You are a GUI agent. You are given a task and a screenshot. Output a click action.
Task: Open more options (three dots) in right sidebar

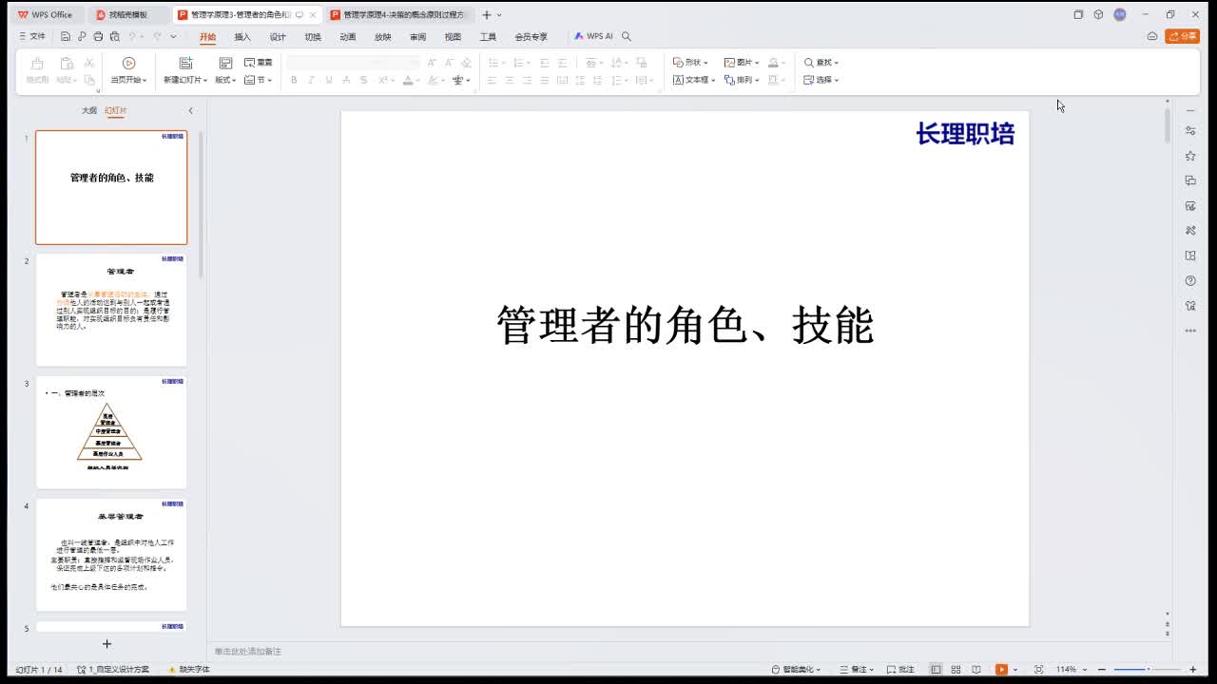pyautogui.click(x=1190, y=331)
